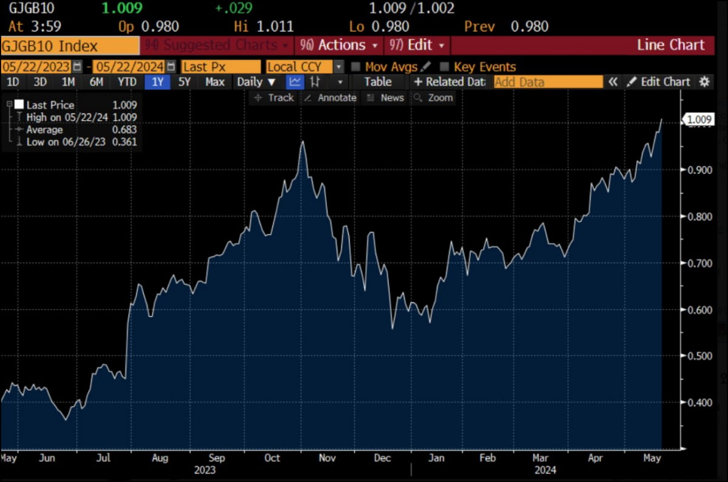Activate the Track crosshair tool
728x482 pixels.
pos(274,98)
